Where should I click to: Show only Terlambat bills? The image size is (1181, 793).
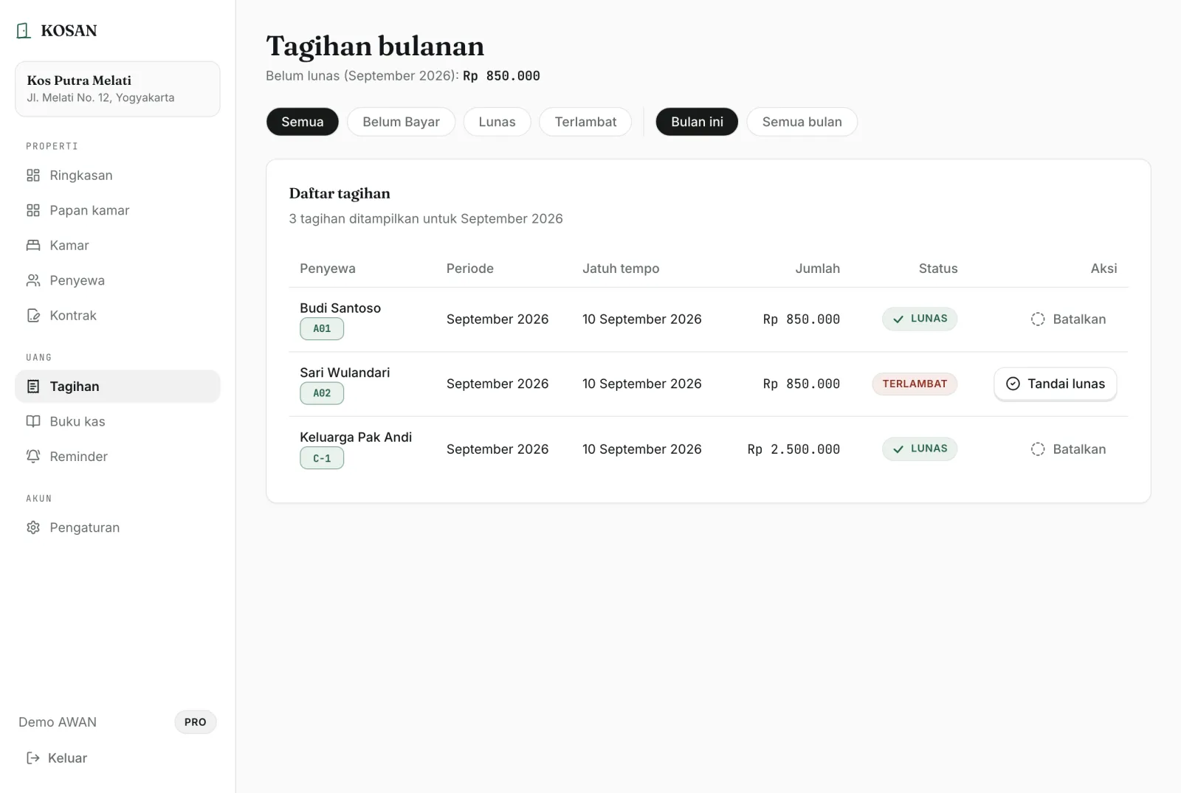(x=585, y=122)
